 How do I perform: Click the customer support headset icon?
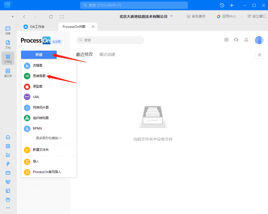click(236, 40)
